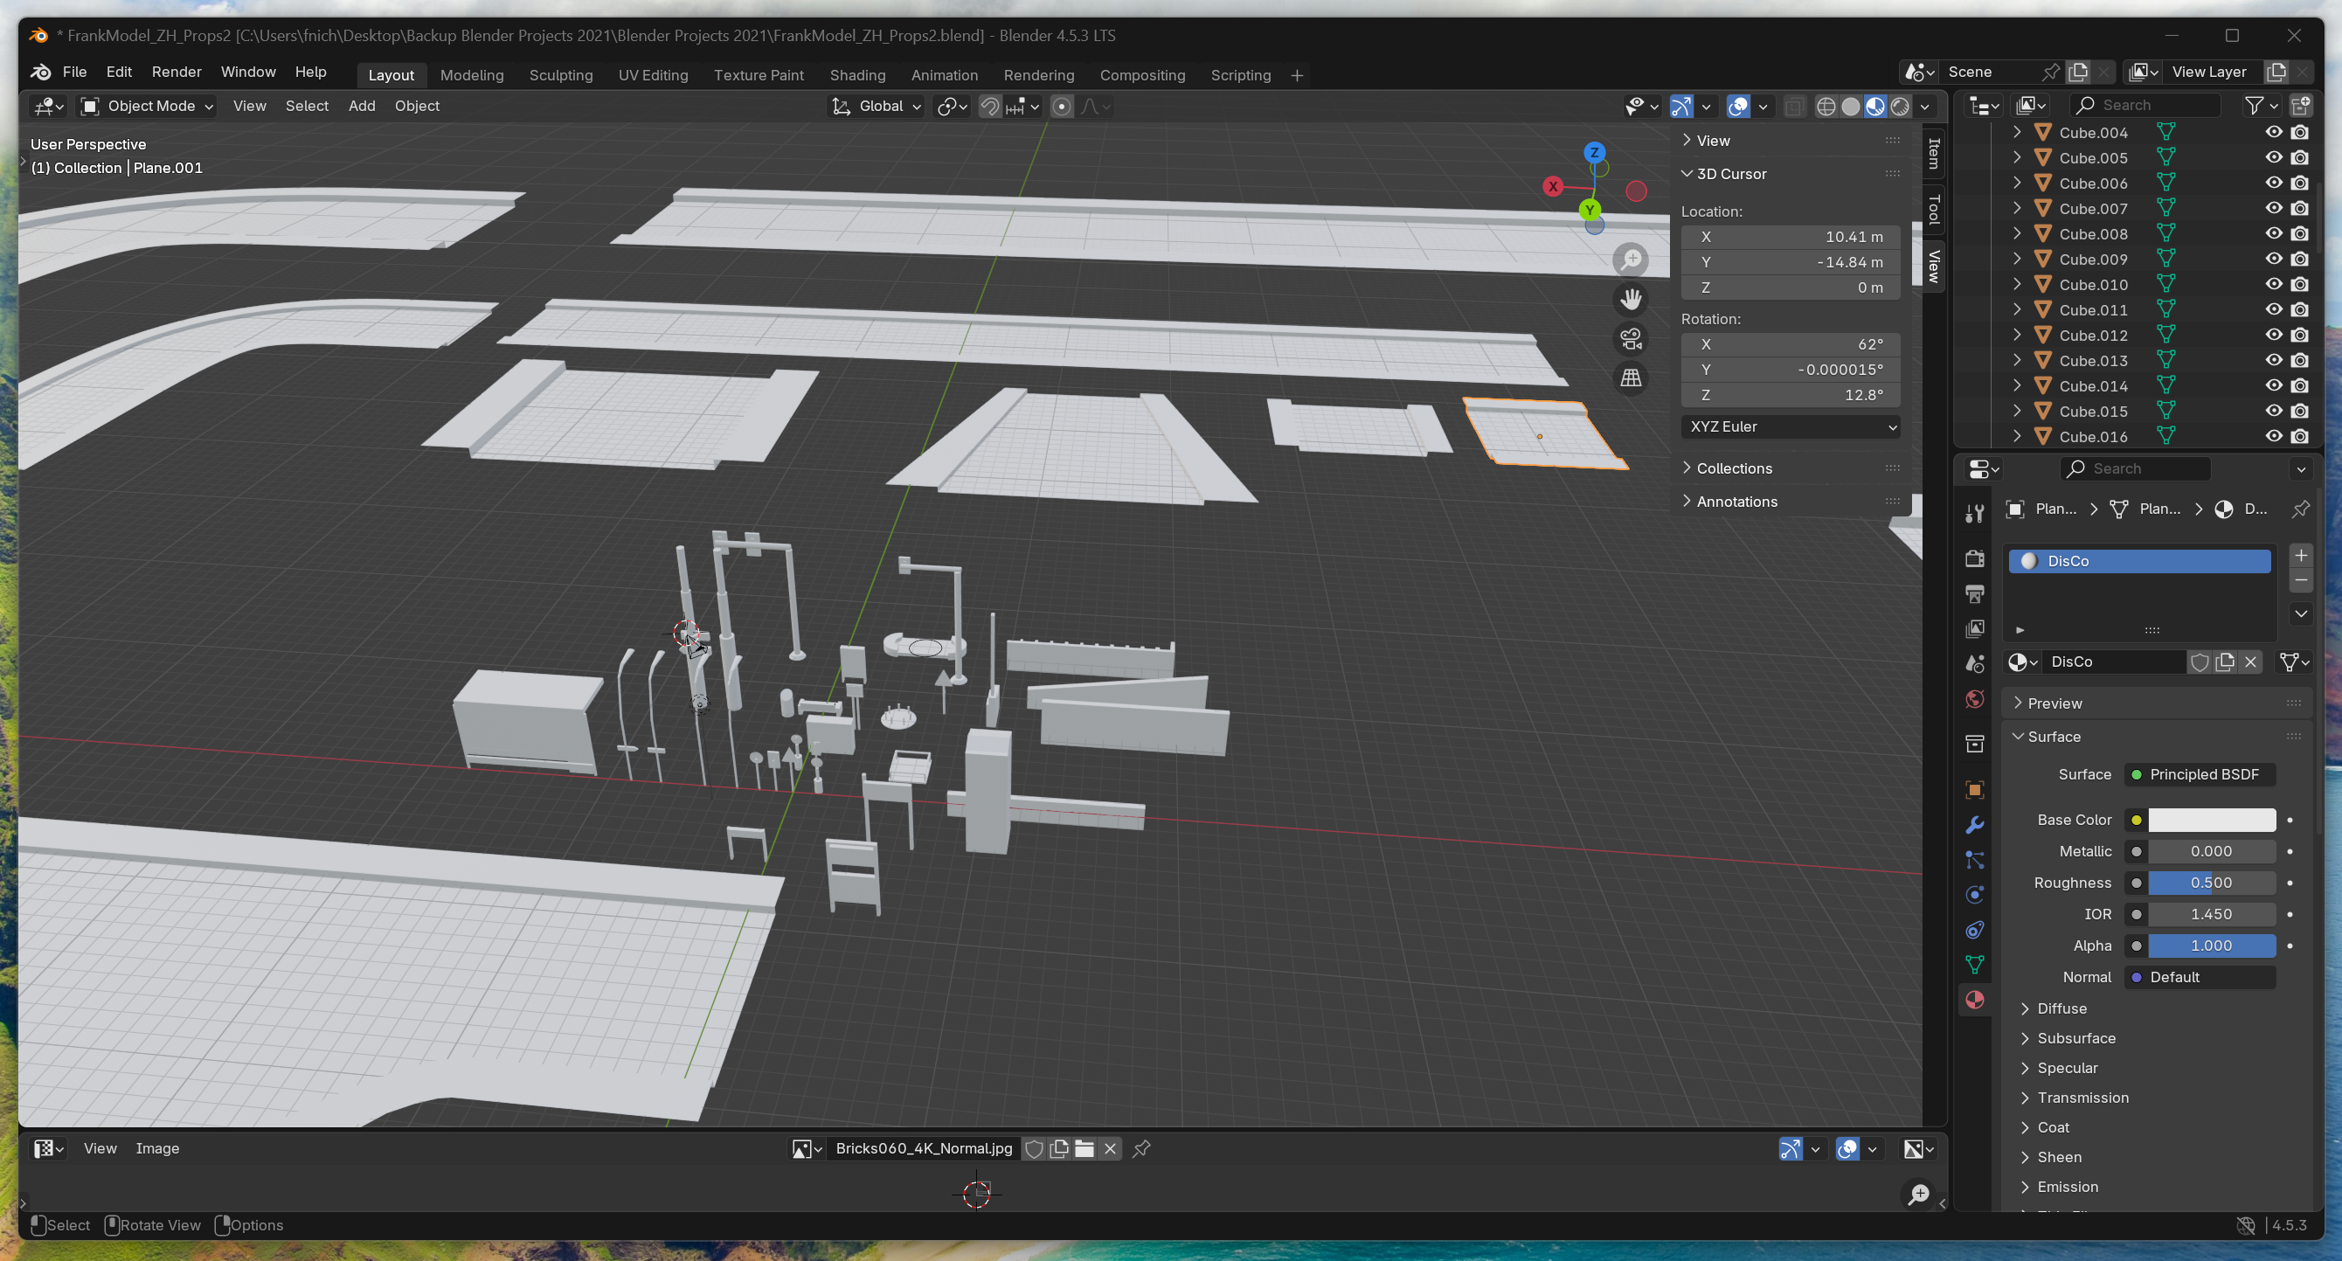Image resolution: width=2342 pixels, height=1261 pixels.
Task: Toggle perspective/orthographic grid icon
Action: tap(1631, 378)
